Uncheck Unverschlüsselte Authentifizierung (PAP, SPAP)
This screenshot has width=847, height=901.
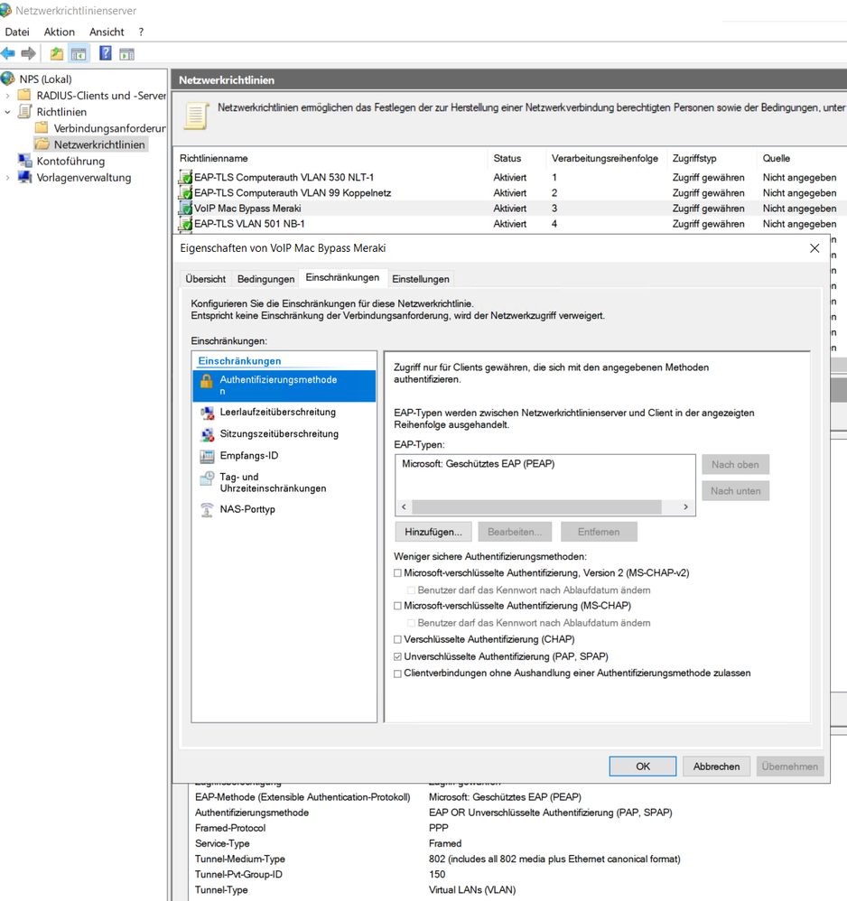[x=398, y=657]
